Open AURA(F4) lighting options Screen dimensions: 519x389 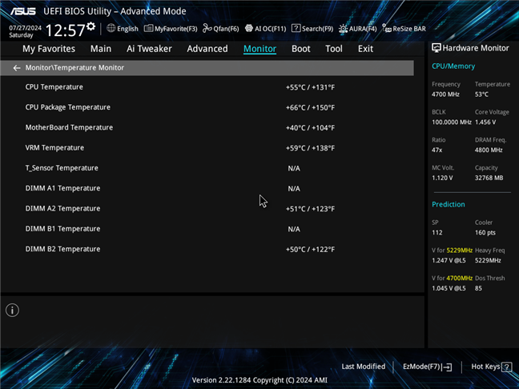click(x=358, y=29)
